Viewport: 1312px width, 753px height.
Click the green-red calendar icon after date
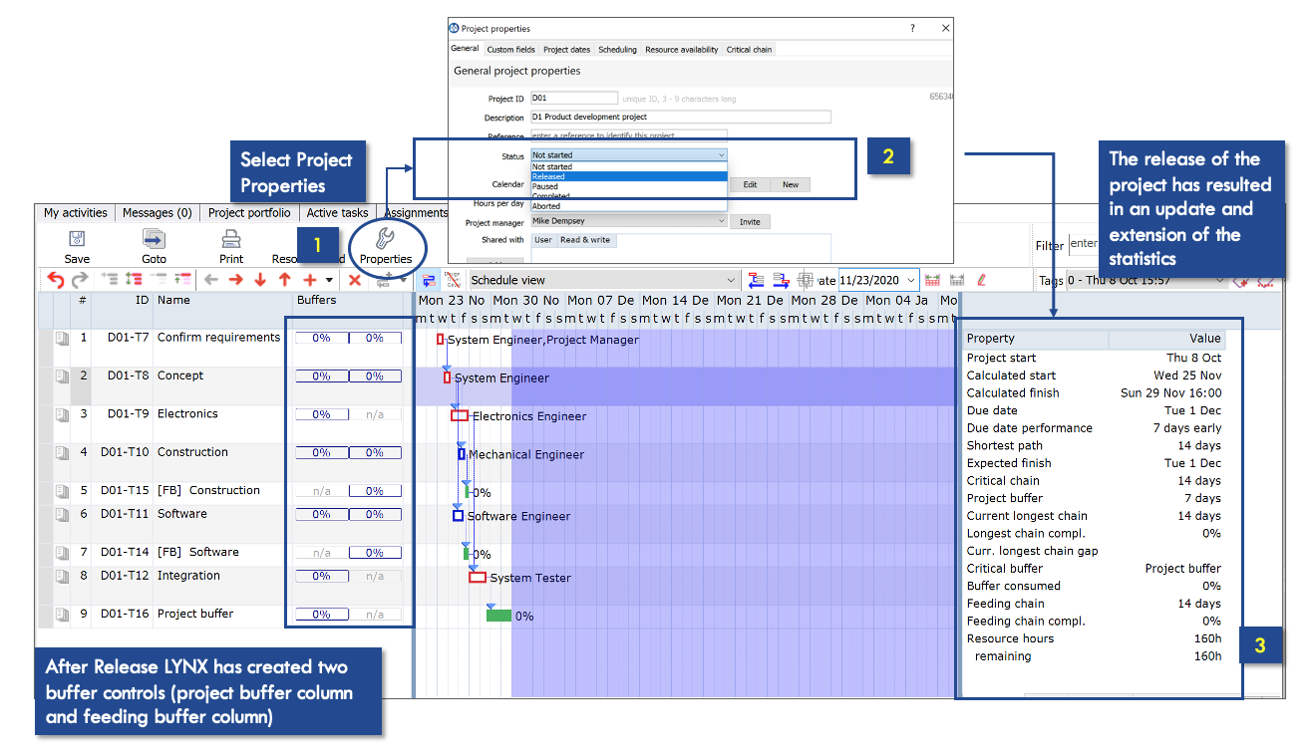coord(933,281)
